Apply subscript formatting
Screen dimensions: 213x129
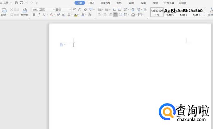click(x=63, y=15)
